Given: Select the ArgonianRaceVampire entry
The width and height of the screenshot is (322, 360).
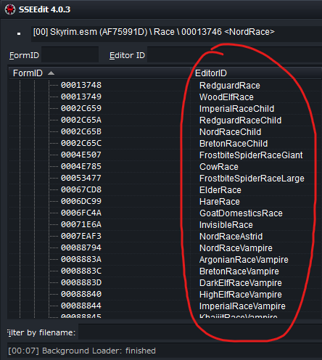Looking at the screenshot, I should click(244, 260).
